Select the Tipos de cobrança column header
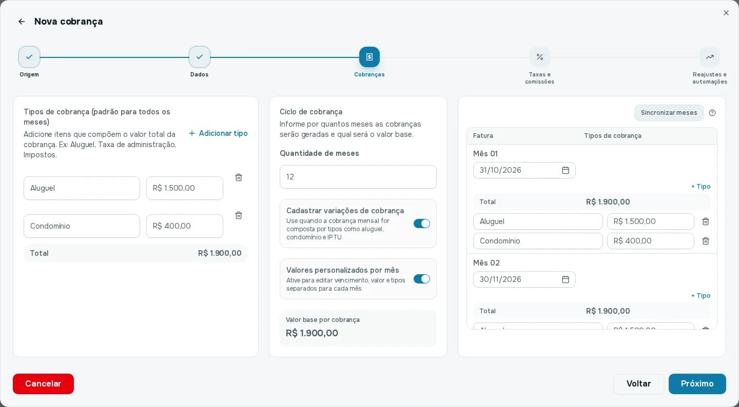 (x=613, y=136)
